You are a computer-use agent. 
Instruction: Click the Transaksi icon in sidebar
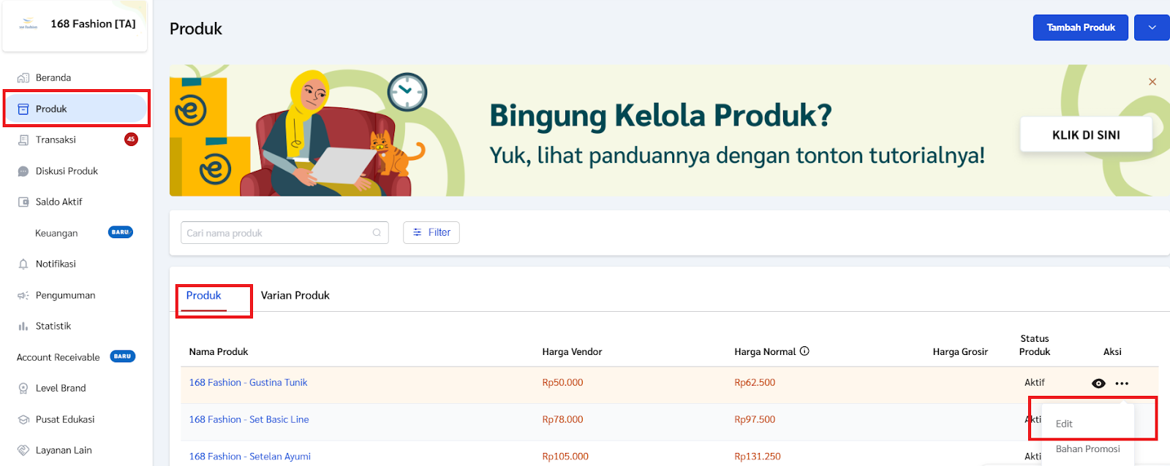pos(23,140)
